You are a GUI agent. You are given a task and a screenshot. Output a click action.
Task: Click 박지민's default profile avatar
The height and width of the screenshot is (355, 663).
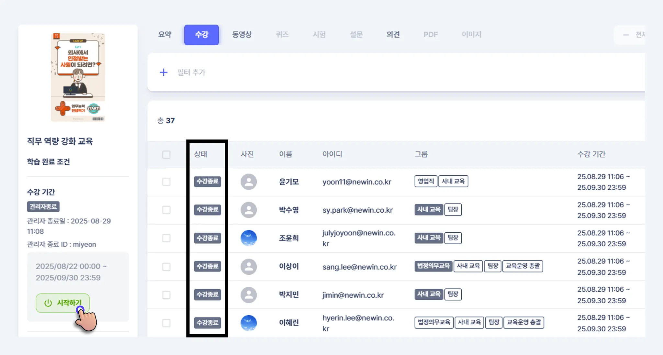[x=249, y=295]
